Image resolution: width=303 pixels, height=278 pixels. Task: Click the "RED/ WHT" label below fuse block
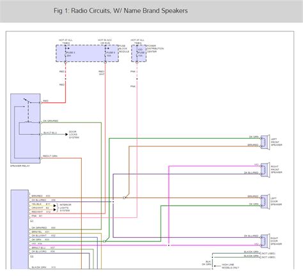[102, 73]
